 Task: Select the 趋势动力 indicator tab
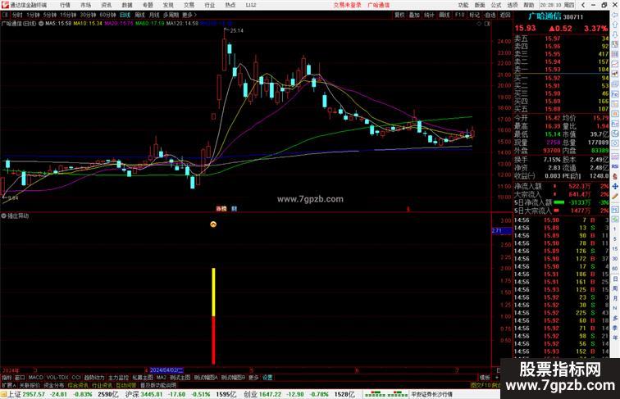[x=94, y=378]
